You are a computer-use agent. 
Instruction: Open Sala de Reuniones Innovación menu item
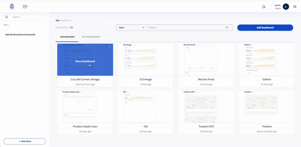pyautogui.click(x=20, y=35)
